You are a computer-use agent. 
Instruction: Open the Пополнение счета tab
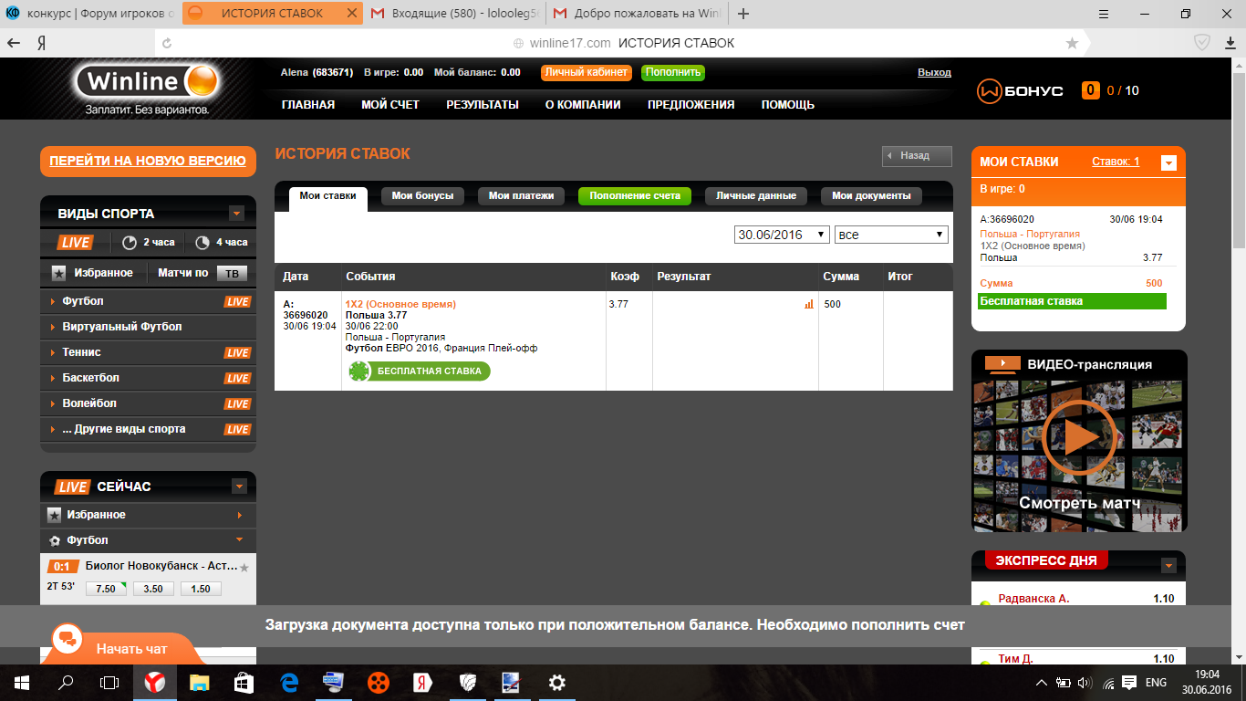[635, 196]
